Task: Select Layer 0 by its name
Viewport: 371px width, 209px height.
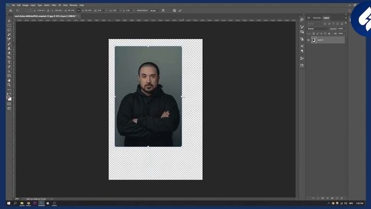Action: point(321,40)
